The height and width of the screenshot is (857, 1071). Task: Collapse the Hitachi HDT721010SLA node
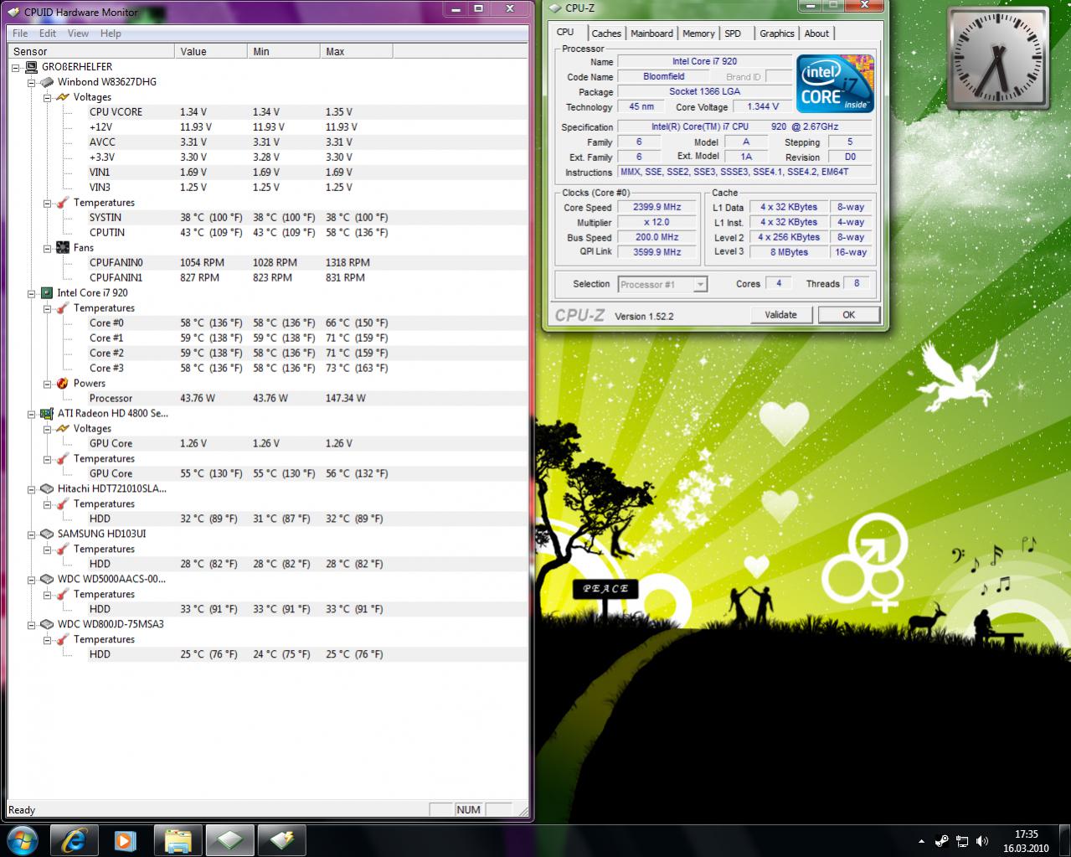click(32, 489)
